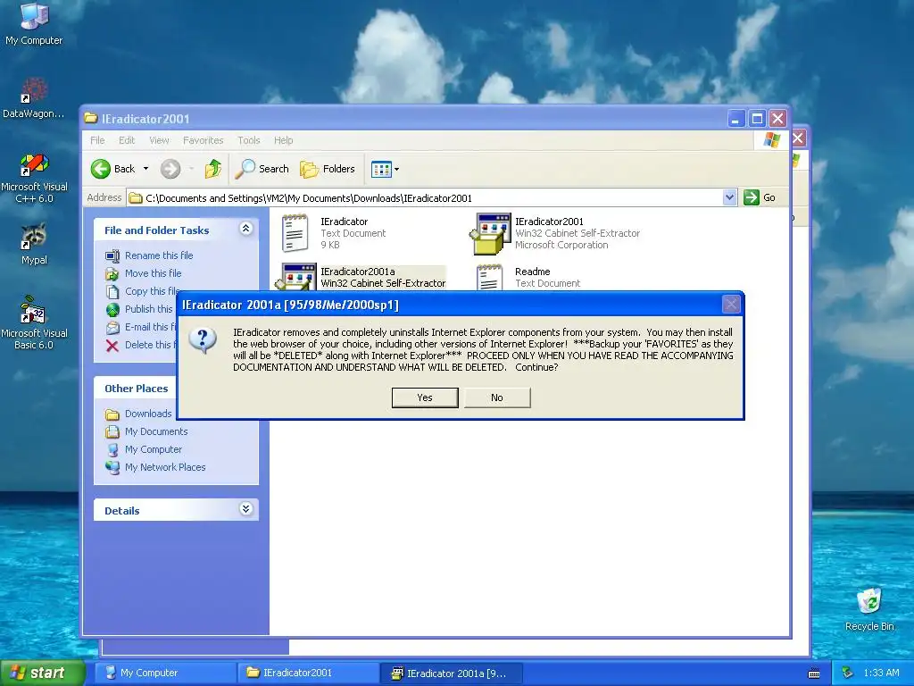The image size is (914, 686).
Task: Click Move this file
Action: (x=153, y=273)
